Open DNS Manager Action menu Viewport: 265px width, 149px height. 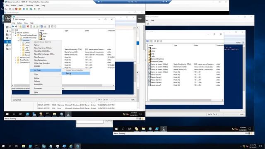coord(19,23)
